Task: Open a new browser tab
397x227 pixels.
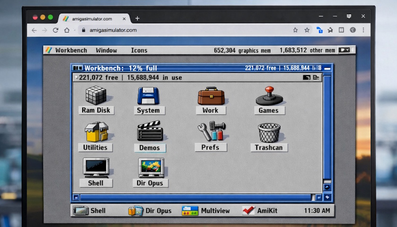Action: pos(137,18)
